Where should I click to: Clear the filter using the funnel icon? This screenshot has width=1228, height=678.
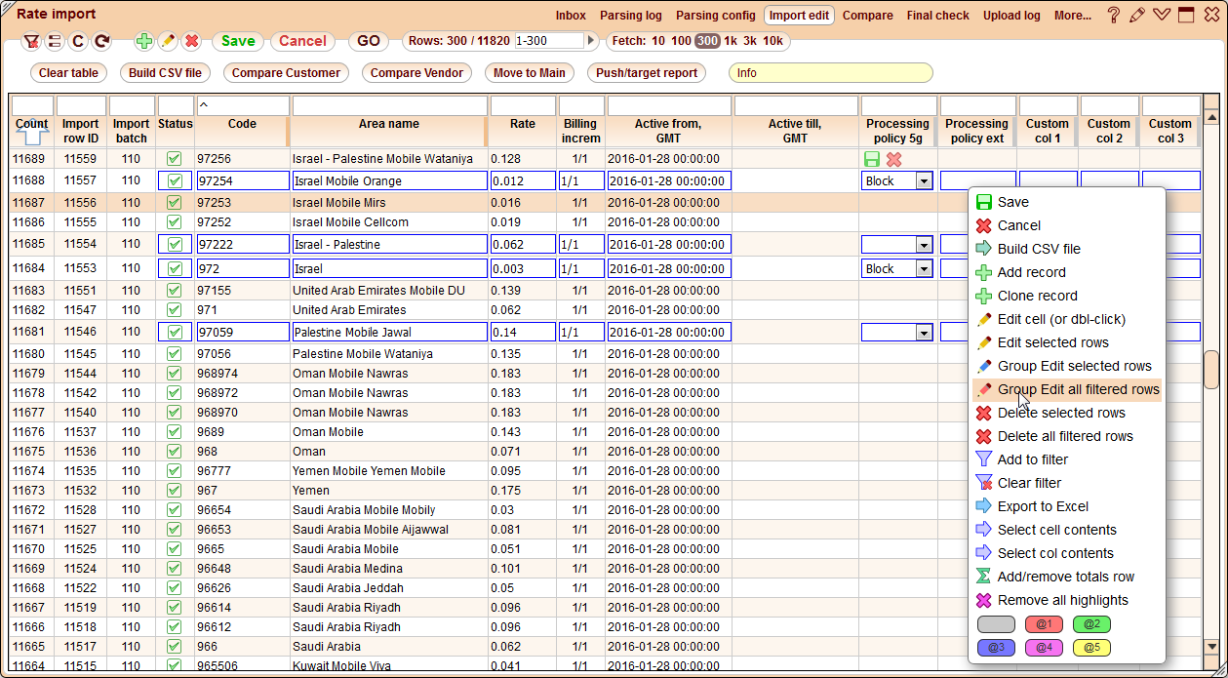point(32,42)
